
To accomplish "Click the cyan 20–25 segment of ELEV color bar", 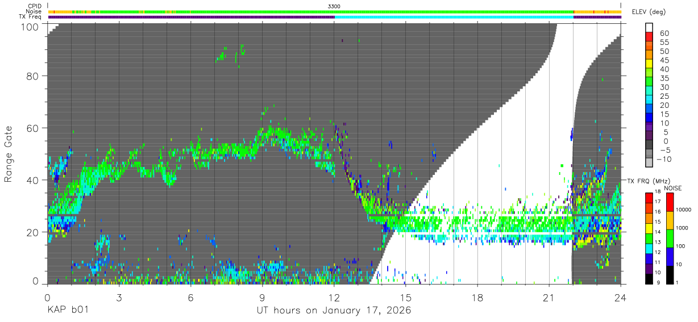I will point(649,99).
